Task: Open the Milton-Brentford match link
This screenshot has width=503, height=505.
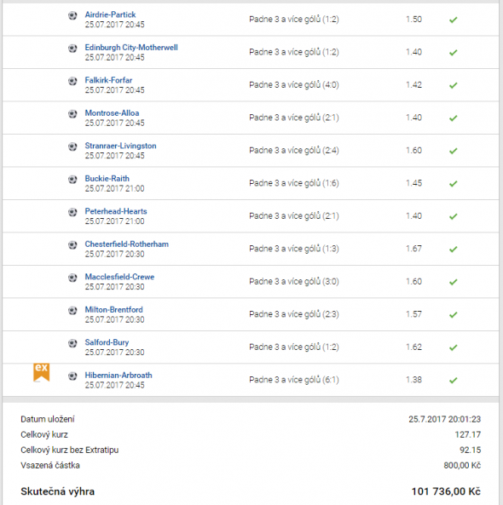Action: pyautogui.click(x=114, y=309)
